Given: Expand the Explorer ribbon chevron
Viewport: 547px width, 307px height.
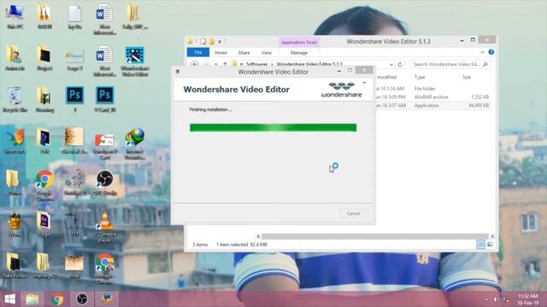Looking at the screenshot, I should 482,52.
